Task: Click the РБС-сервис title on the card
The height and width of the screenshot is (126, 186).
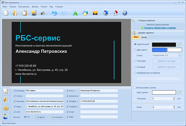Action: coord(38,38)
